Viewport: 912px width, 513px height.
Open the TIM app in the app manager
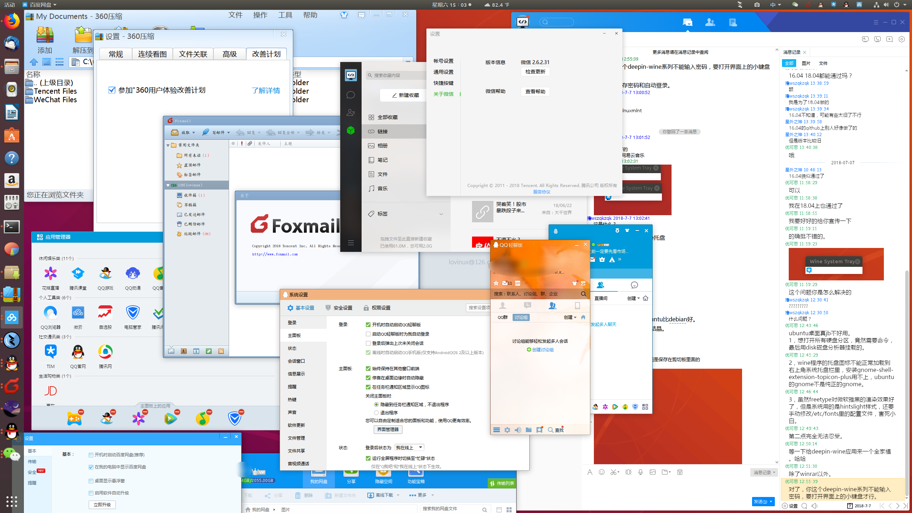51,352
